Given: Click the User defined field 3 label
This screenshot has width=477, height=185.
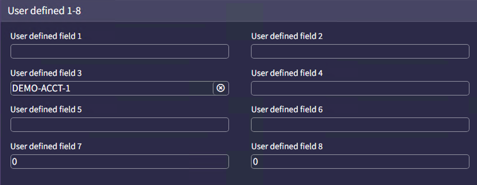Looking at the screenshot, I should click(46, 73).
